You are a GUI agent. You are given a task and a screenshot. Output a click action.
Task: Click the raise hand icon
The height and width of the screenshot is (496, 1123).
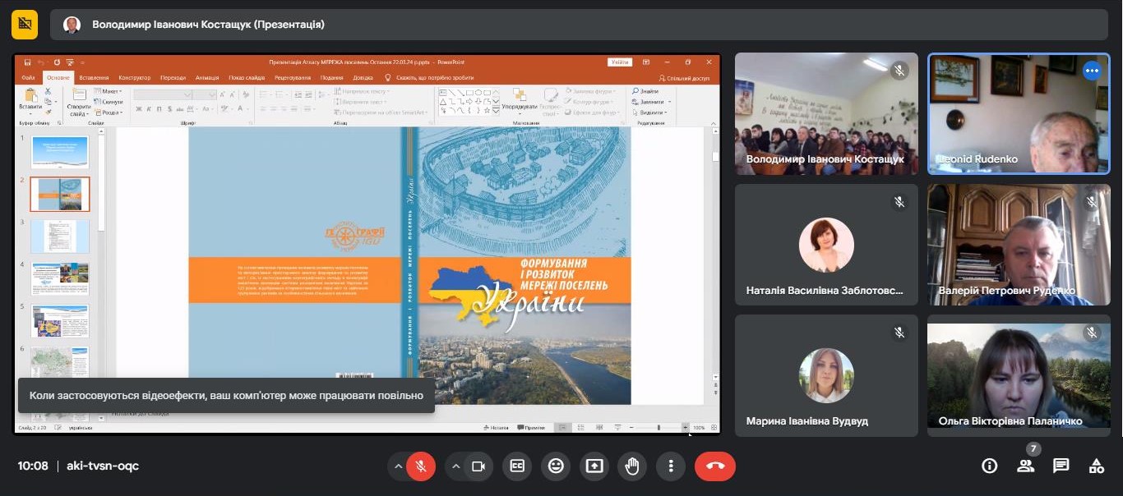pos(632,466)
